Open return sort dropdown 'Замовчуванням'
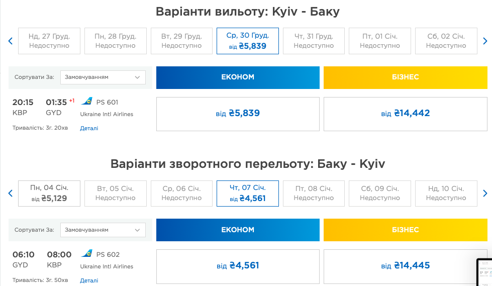Viewport: 492px width, 286px height. pyautogui.click(x=103, y=230)
